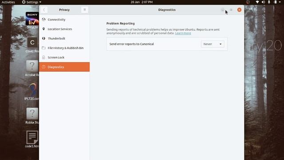Open the hamburger menu next to Privacy
The image size is (284, 160).
coord(85,10)
